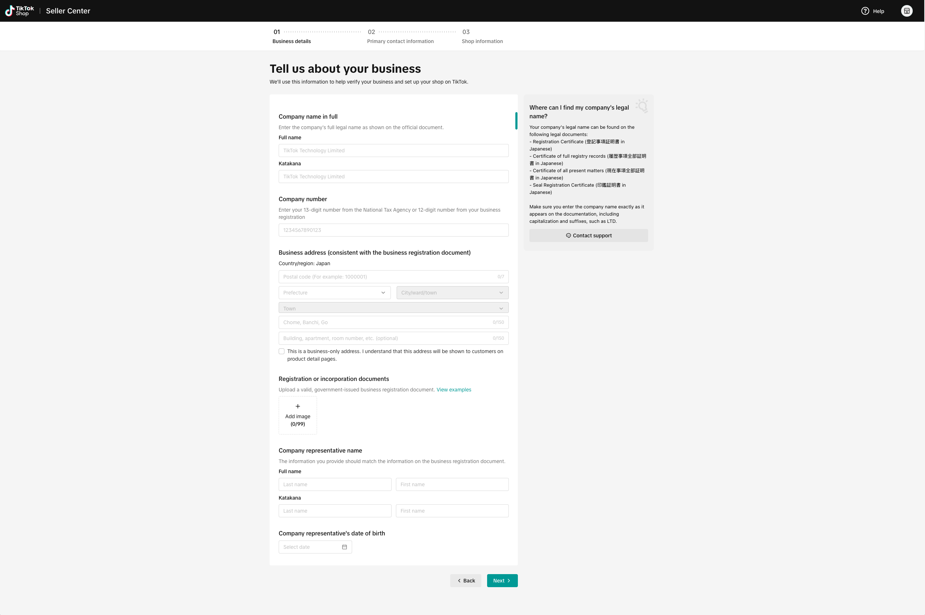This screenshot has width=925, height=615.
Task: Check the business-only address checkbox
Action: point(282,351)
